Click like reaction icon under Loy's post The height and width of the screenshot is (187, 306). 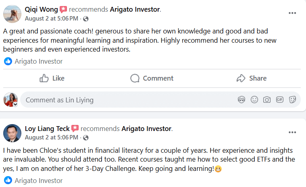[x=8, y=180]
